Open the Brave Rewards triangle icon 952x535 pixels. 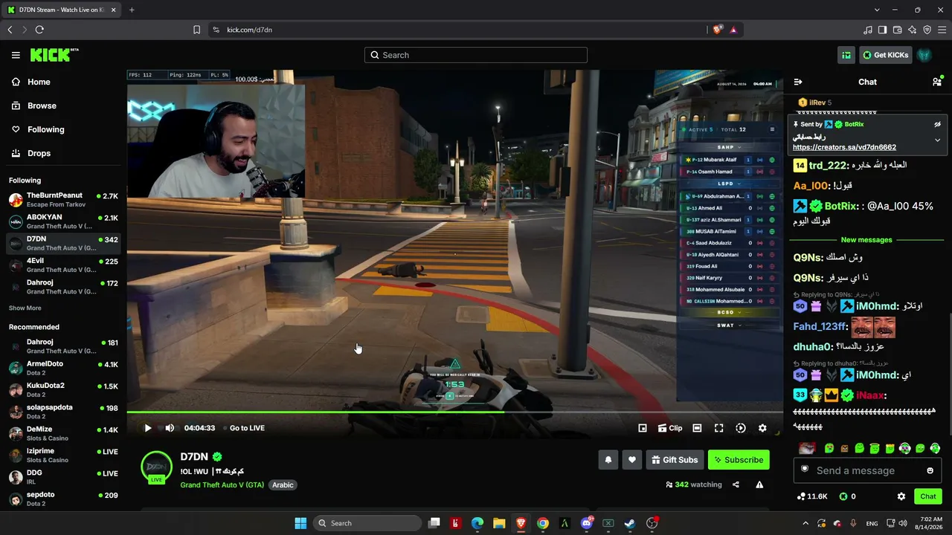point(733,30)
